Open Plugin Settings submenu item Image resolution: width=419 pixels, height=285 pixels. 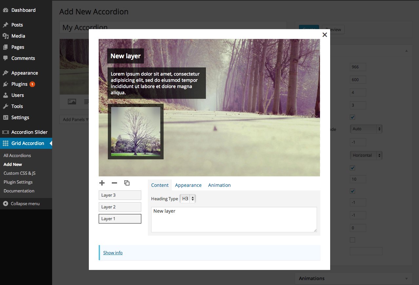click(18, 182)
